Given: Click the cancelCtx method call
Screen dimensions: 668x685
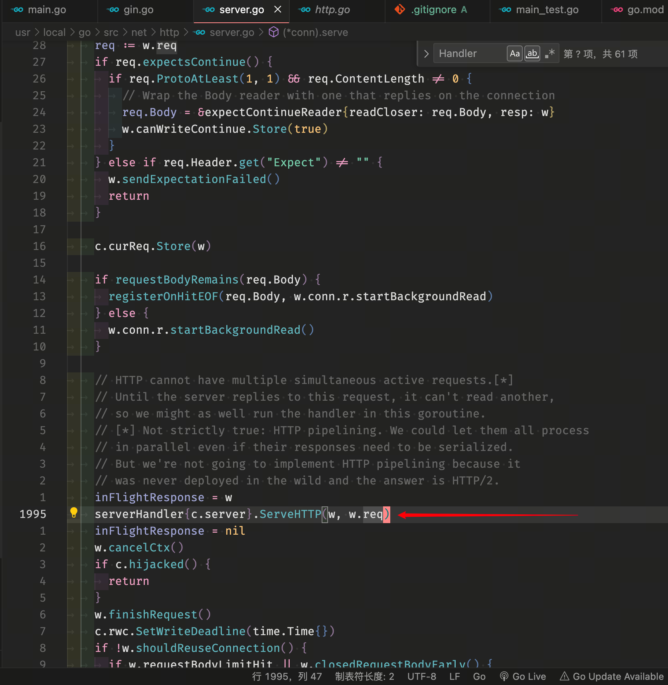Looking at the screenshot, I should (139, 548).
